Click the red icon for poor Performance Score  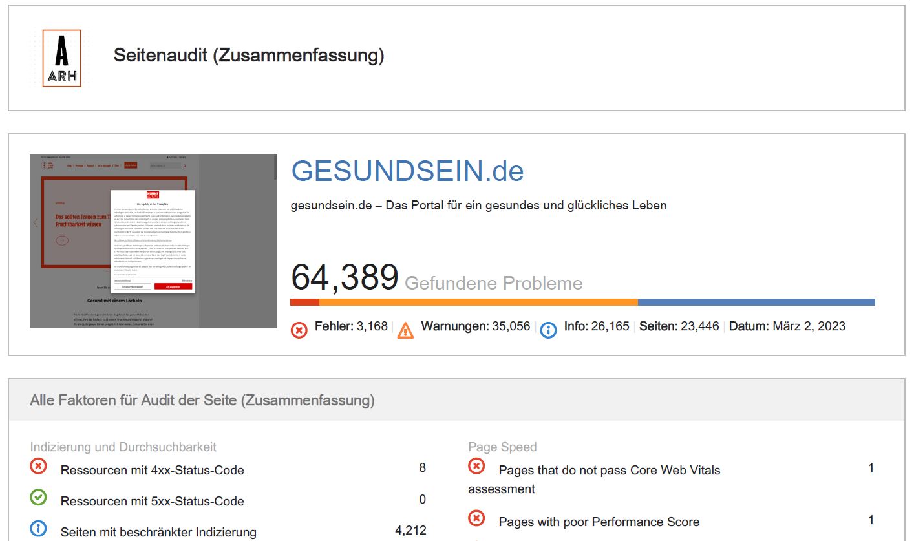coord(476,518)
